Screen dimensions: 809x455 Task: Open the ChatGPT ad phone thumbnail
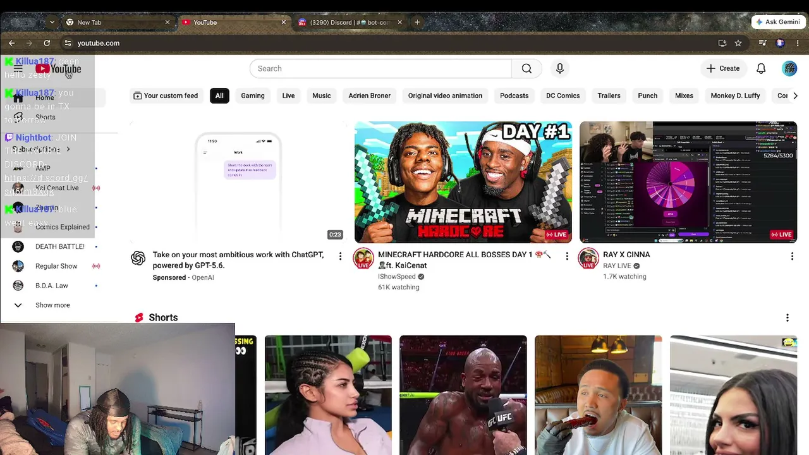pyautogui.click(x=238, y=182)
